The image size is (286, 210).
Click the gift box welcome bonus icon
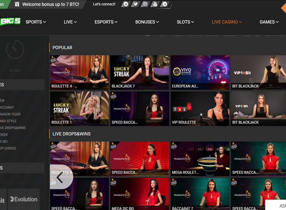tap(17, 4)
